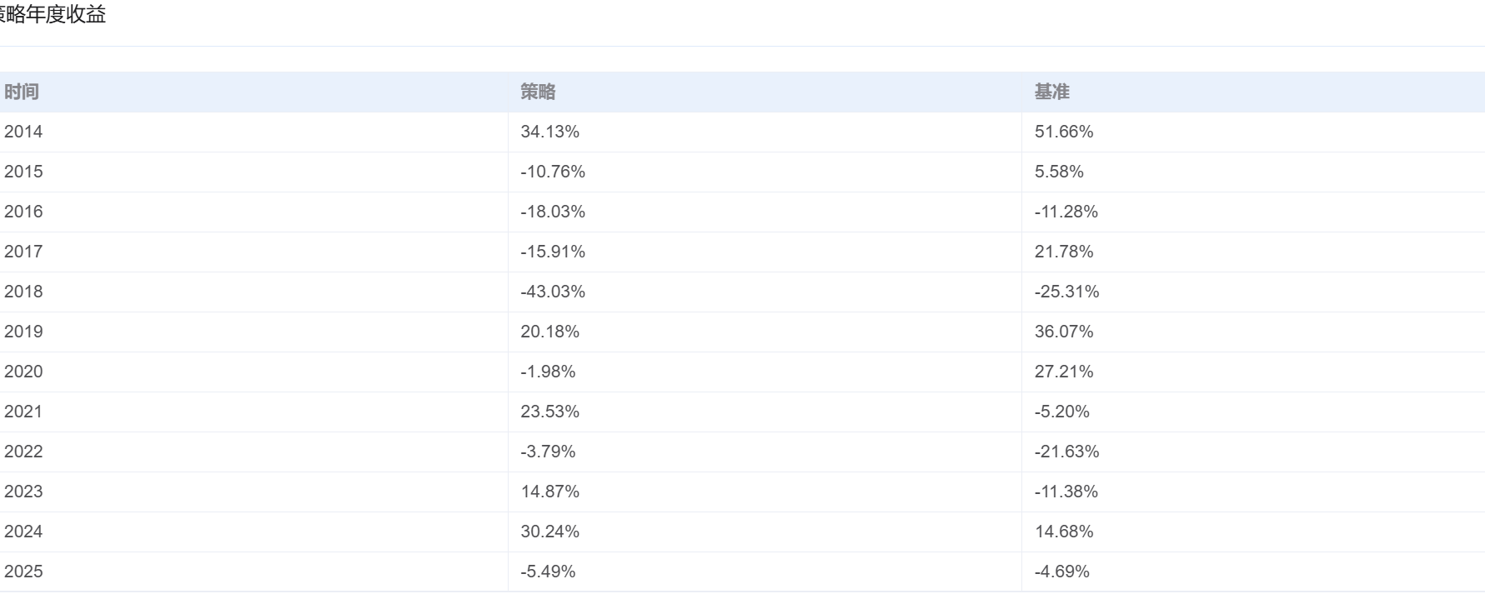Click the 2014 benchmark value 51.66%

click(x=1063, y=132)
